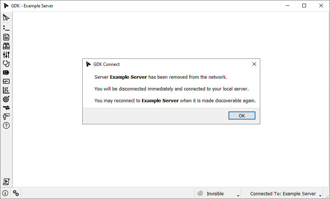Viewport: 330px width, 199px height.
Task: Select the plug connector icon
Action: (6, 72)
